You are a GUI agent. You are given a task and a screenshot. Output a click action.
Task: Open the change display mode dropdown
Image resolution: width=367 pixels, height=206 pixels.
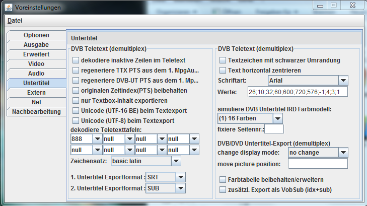(343, 152)
